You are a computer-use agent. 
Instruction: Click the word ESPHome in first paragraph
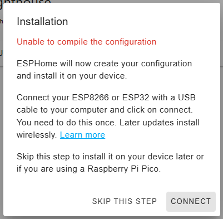37,64
